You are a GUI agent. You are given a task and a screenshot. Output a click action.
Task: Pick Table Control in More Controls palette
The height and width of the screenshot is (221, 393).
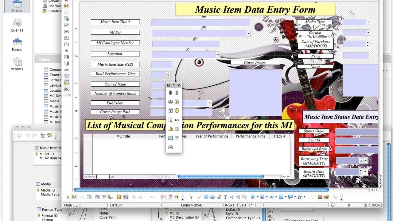click(x=177, y=138)
